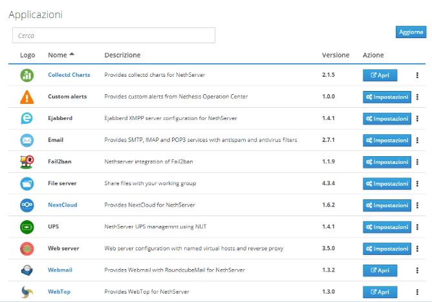This screenshot has width=432, height=302.
Task: Open kebab menu for Ejabberd row
Action: point(417,119)
